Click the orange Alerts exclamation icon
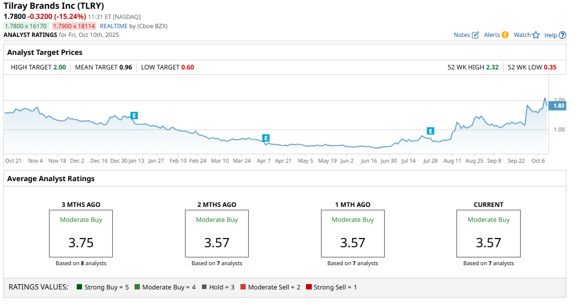 point(505,35)
